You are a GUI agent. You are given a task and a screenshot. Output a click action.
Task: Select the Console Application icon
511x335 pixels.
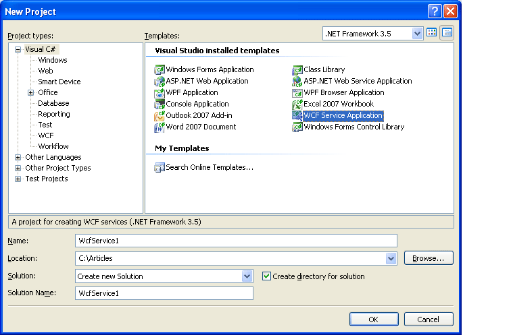[x=160, y=104]
